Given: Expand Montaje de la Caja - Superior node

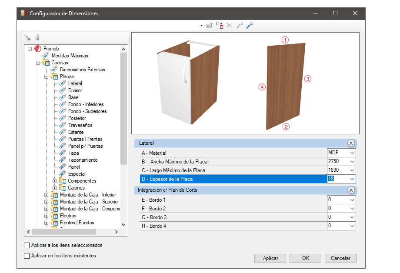Looking at the screenshot, I should (x=46, y=202).
